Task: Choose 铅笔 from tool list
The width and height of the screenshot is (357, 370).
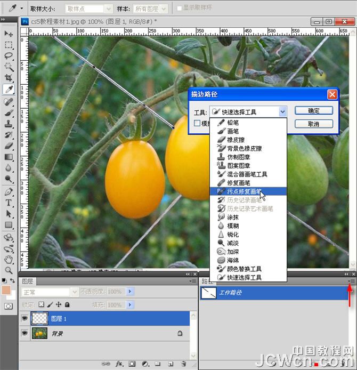Action: 248,123
